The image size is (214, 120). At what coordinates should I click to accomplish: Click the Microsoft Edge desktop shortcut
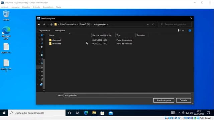coord(6,33)
